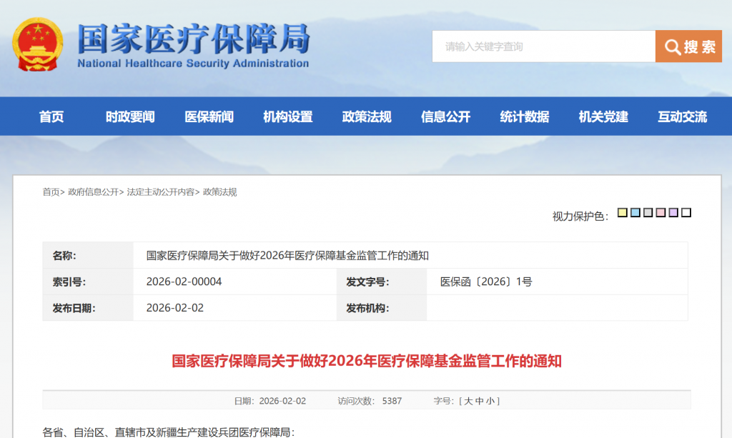Open the 统计数据 navigation item
The width and height of the screenshot is (732, 438).
pos(525,116)
